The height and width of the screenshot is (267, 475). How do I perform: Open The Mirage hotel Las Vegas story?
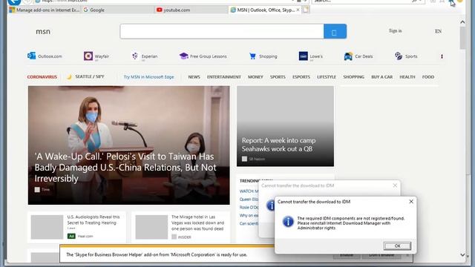pos(181,227)
